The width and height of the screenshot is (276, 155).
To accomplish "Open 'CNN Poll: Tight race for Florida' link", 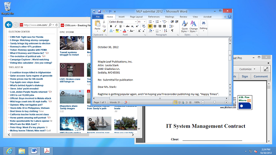I will [x=27, y=37].
